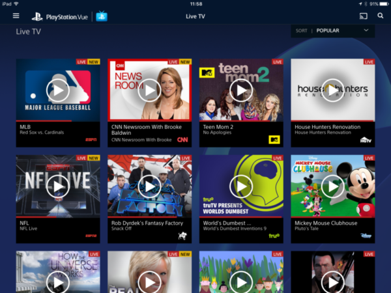
Task: Click the ESPN2 logo on NFL card
Action: click(91, 236)
